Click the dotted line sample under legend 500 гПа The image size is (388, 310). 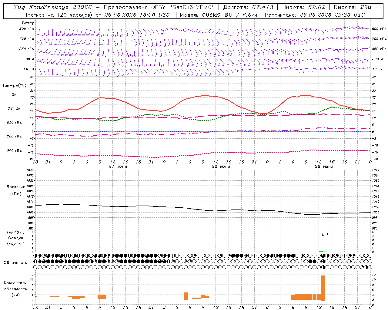tap(13, 154)
